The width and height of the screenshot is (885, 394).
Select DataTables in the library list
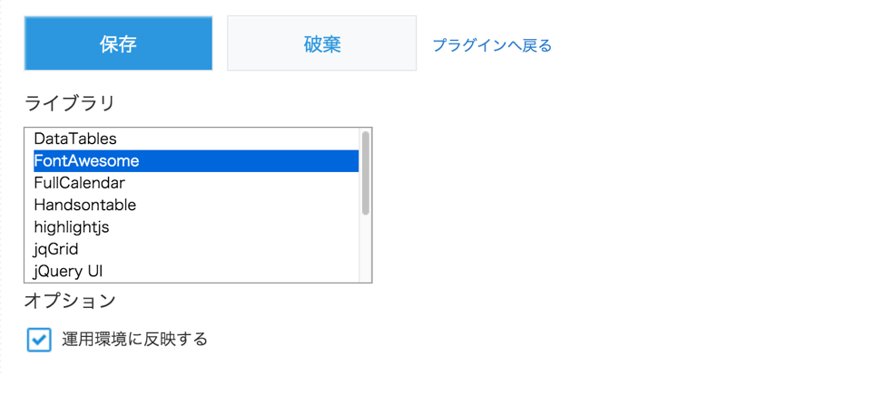coord(75,139)
